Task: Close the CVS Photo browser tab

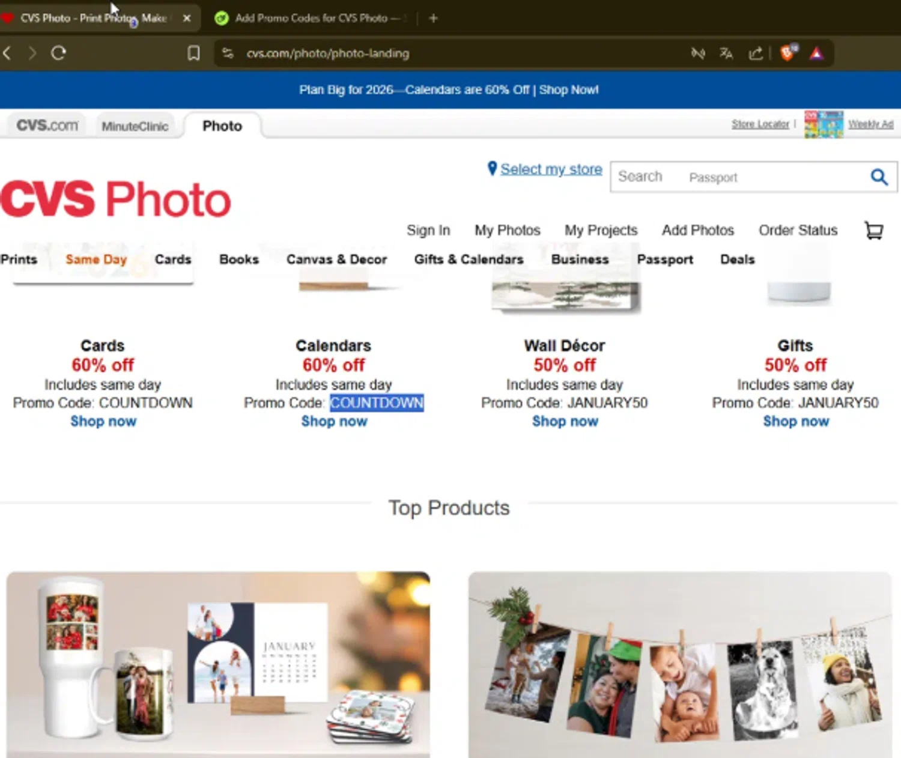Action: tap(187, 18)
